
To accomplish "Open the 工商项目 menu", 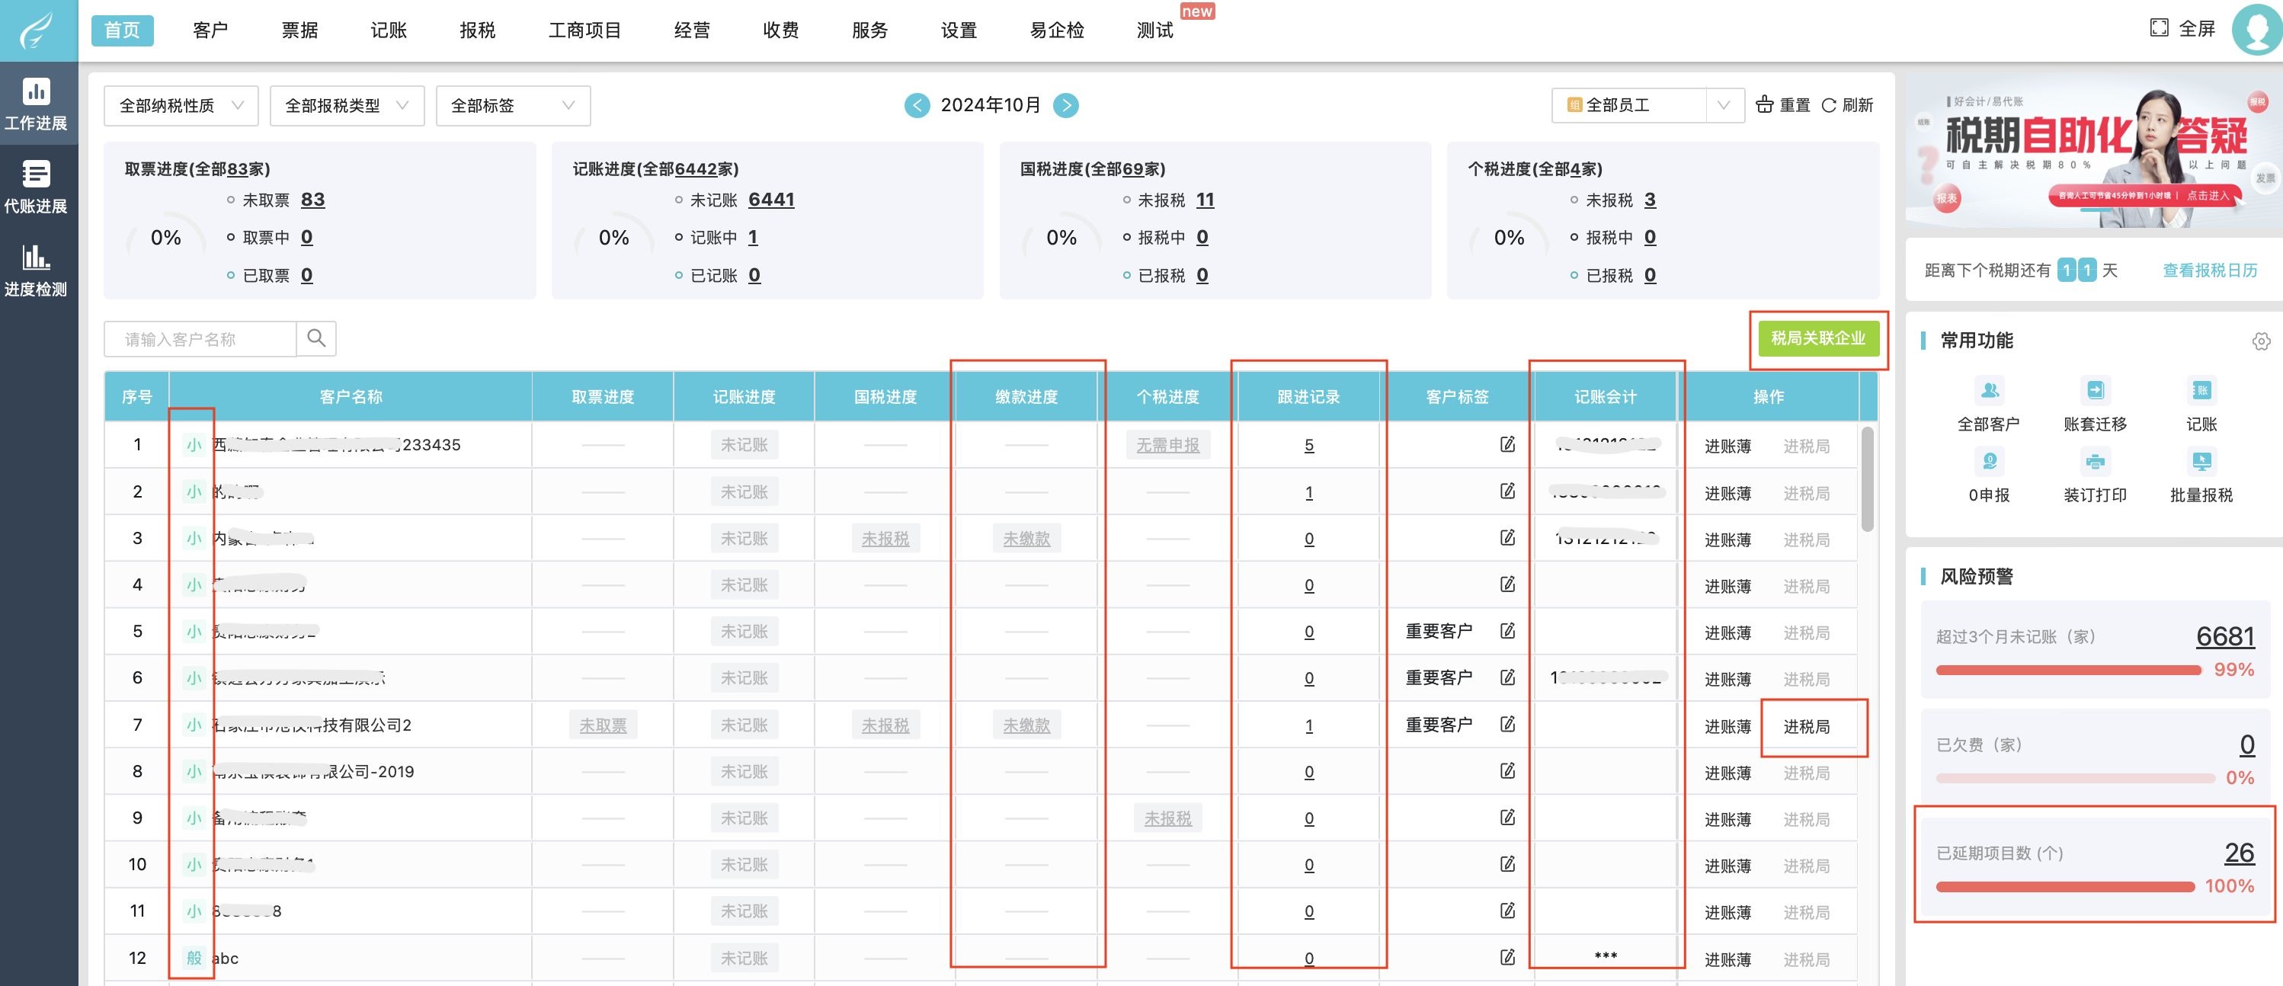I will [584, 30].
